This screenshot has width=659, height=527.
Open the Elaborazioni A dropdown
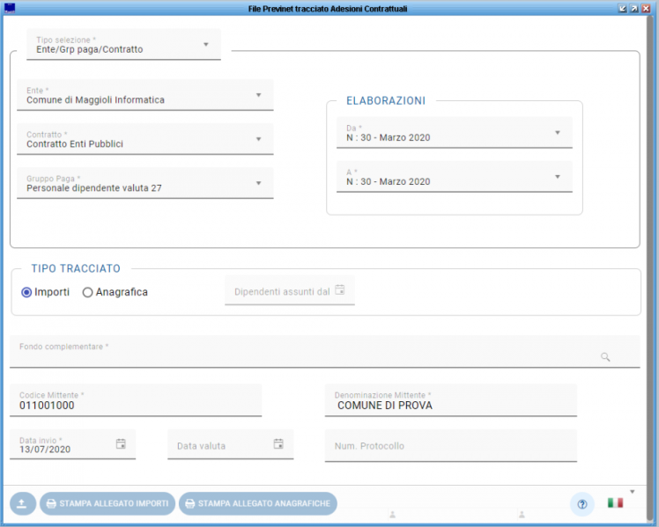455,177
